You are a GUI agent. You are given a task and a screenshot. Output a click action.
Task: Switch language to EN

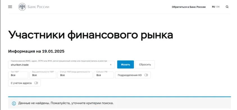pyautogui.click(x=218, y=7)
